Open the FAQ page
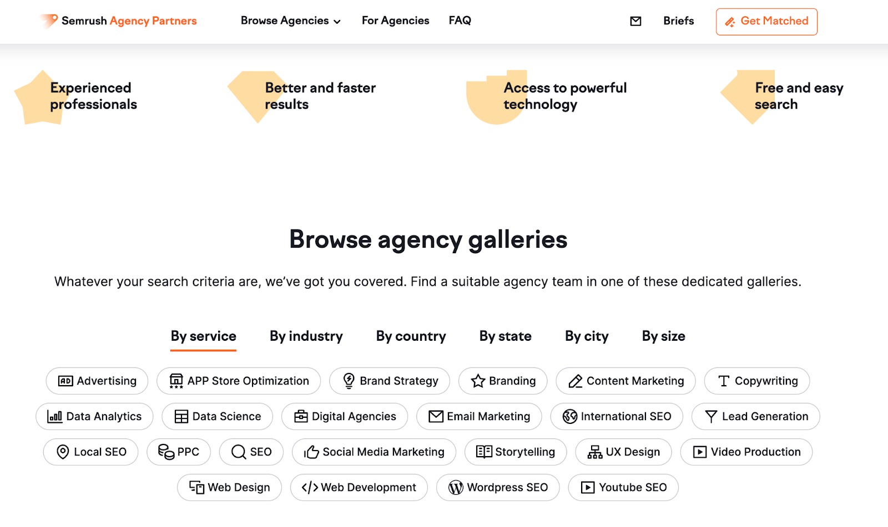This screenshot has height=527, width=888. click(x=460, y=21)
